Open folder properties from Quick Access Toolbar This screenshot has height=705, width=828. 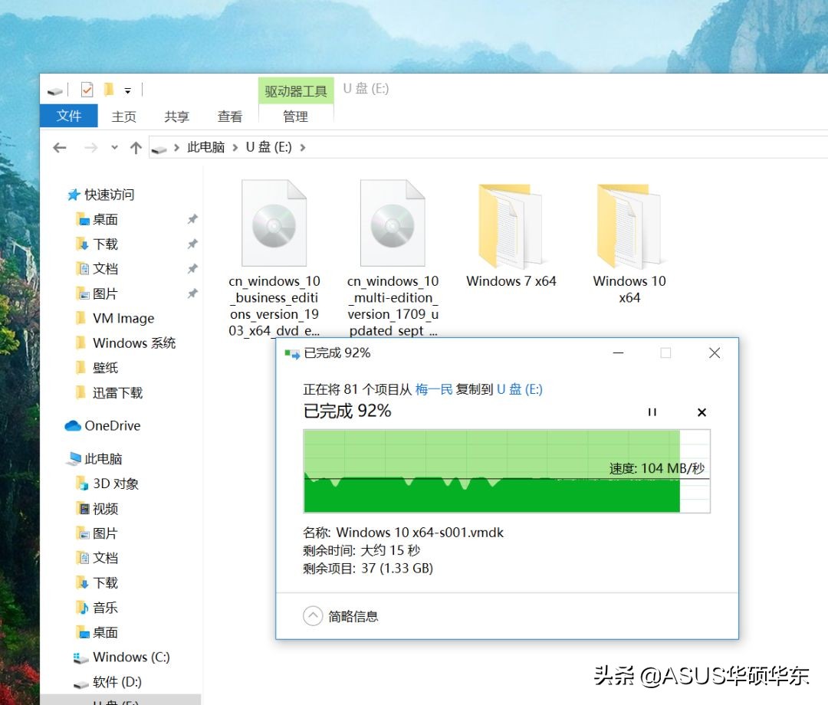pyautogui.click(x=87, y=89)
